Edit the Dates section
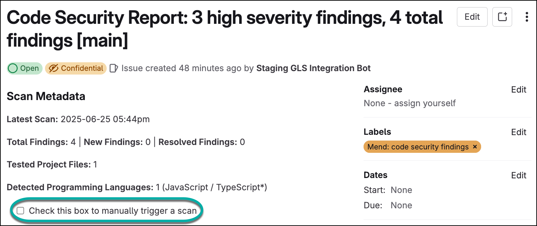The image size is (537, 226). pyautogui.click(x=519, y=175)
